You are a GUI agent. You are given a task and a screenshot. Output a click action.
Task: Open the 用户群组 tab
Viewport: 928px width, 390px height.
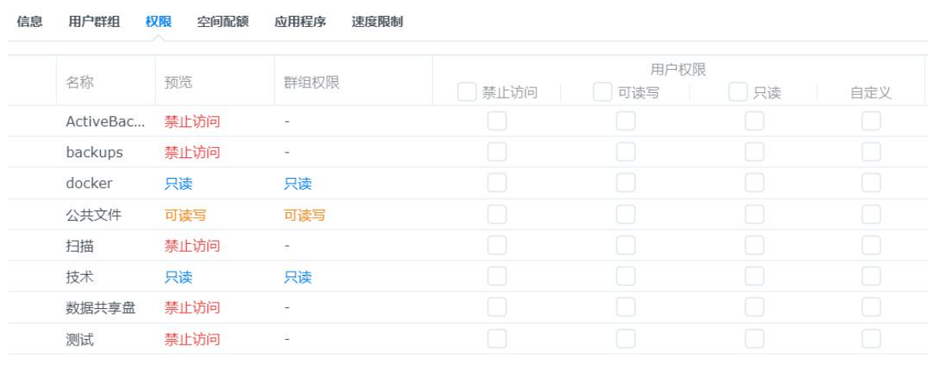tap(95, 22)
